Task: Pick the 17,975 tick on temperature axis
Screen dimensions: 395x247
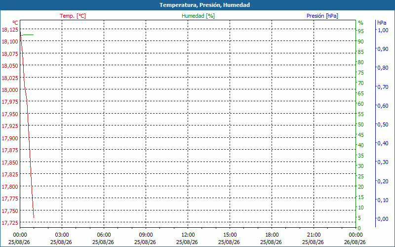Action: [x=10, y=102]
